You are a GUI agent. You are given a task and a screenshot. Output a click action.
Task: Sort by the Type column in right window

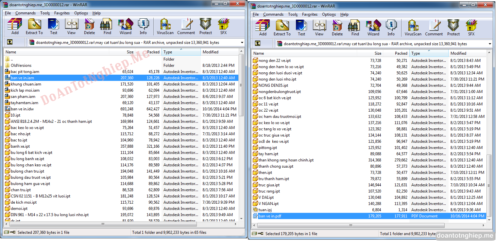coord(429,53)
